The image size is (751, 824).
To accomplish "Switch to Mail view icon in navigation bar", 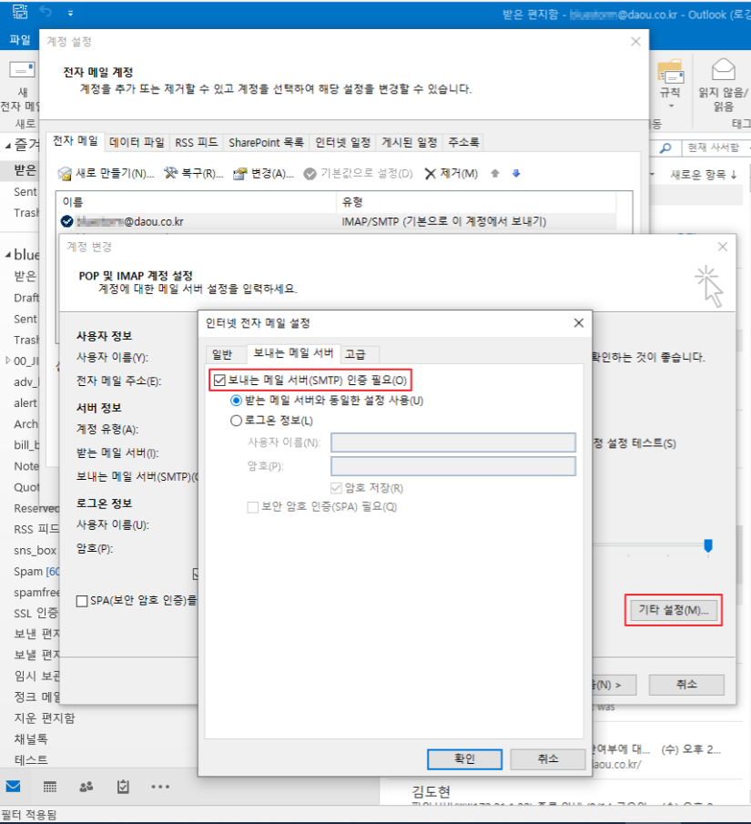I will click(x=13, y=786).
